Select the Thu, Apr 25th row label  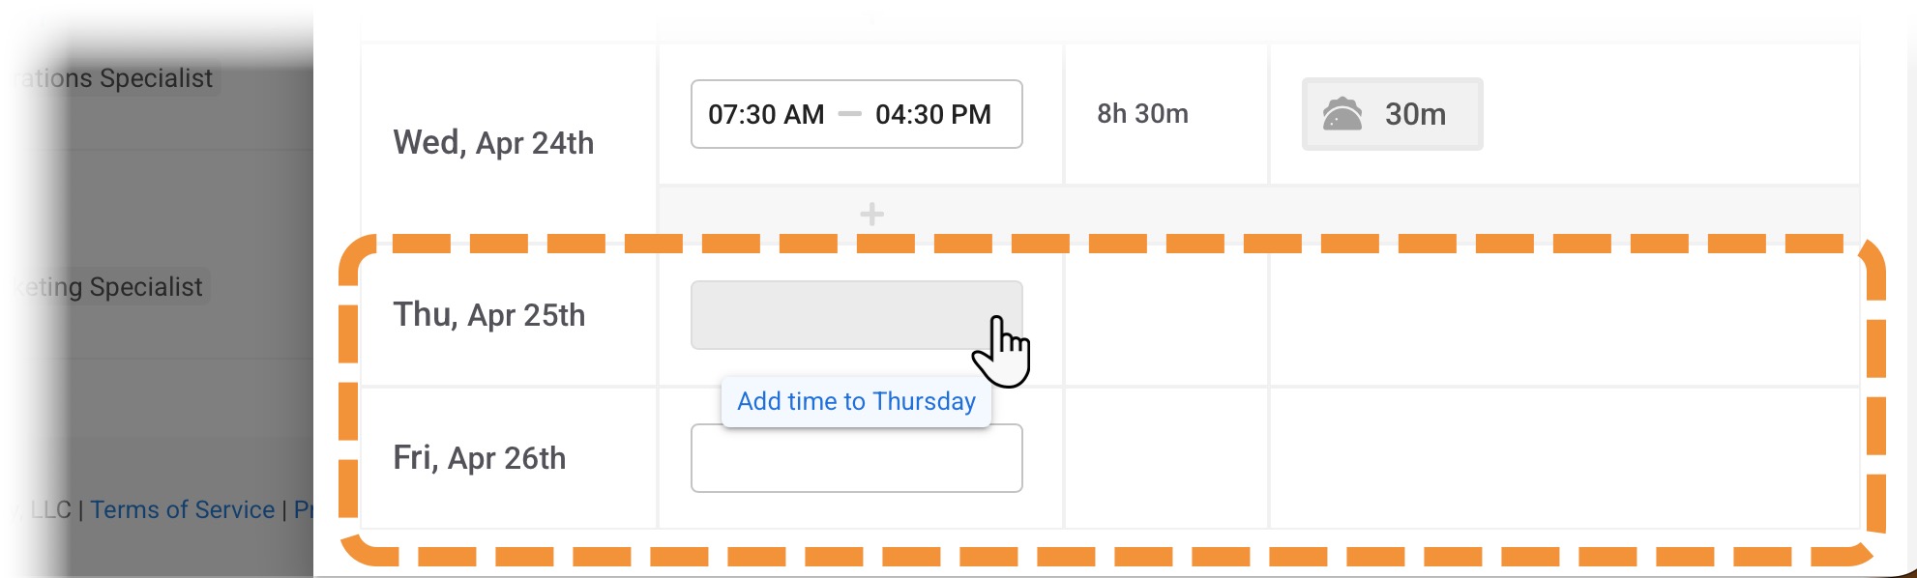point(488,315)
